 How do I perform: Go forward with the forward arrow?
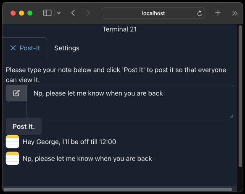click(88, 13)
